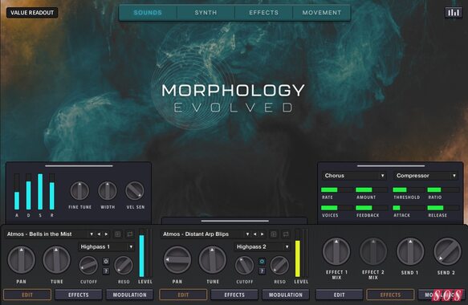Image resolution: width=468 pixels, height=305 pixels.
Task: Set the Chorus Rate bar
Action: pyautogui.click(x=336, y=189)
